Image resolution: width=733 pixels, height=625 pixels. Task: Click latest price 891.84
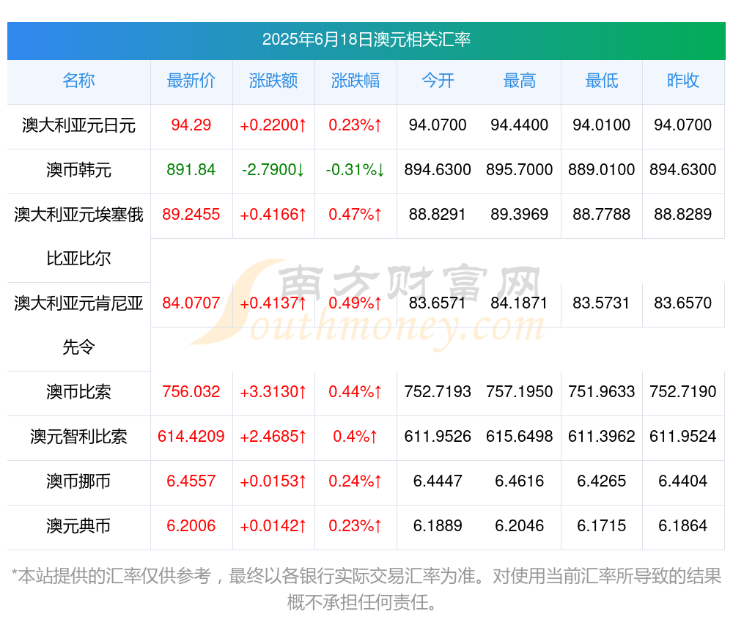point(191,169)
